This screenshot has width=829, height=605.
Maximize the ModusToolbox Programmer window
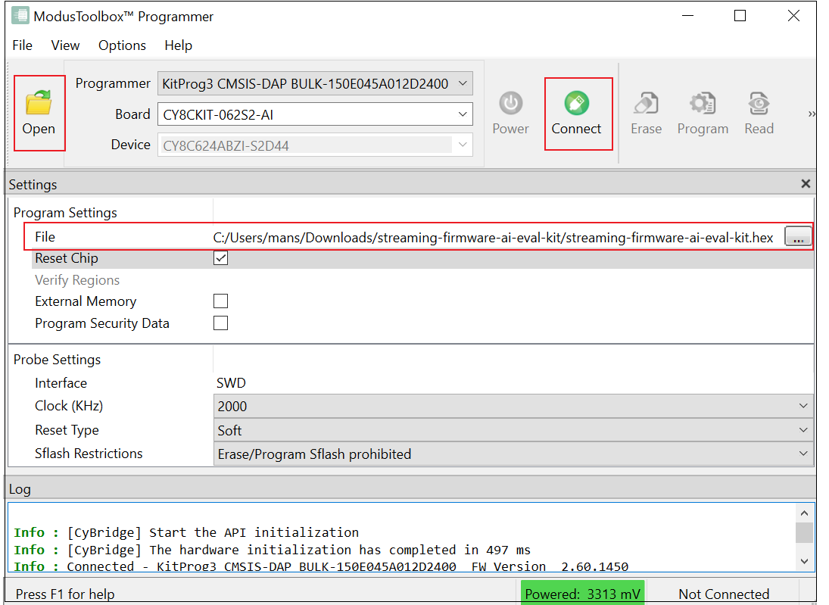740,16
